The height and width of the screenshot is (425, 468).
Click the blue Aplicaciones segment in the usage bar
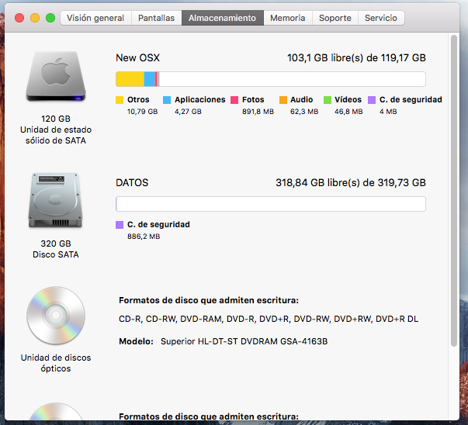150,79
